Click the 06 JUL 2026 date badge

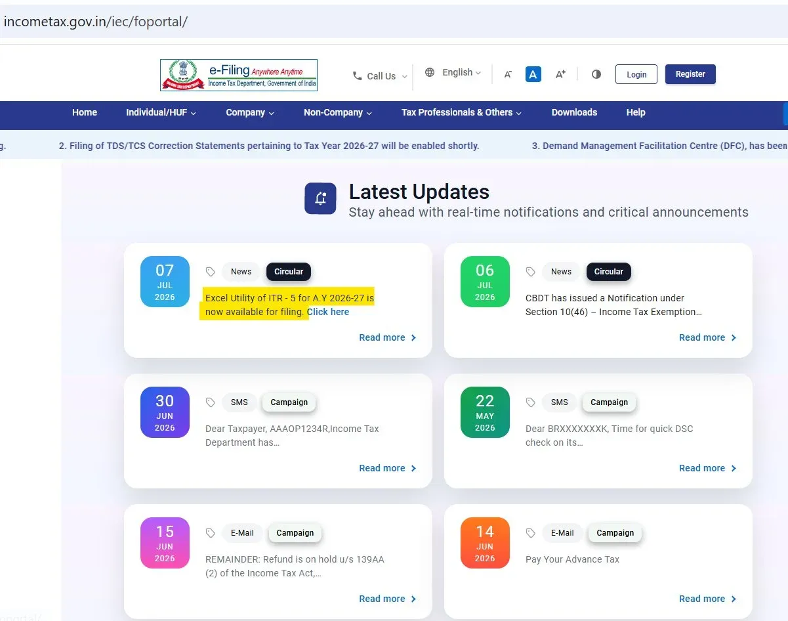[485, 282]
